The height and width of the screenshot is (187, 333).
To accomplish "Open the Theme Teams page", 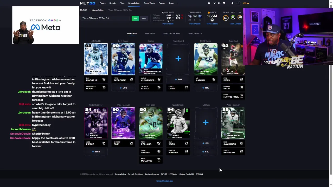I will tap(149, 3).
